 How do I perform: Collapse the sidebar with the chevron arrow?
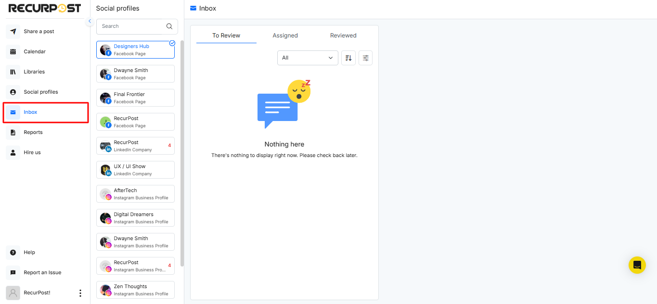pyautogui.click(x=90, y=22)
